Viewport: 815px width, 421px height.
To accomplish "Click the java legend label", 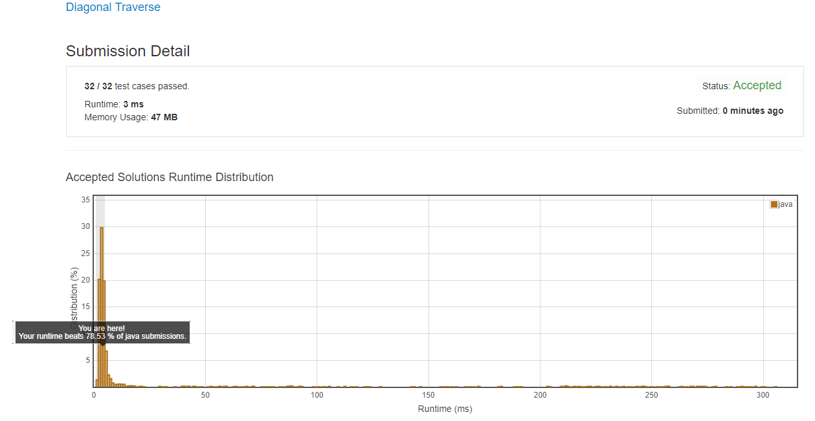I will tap(785, 204).
